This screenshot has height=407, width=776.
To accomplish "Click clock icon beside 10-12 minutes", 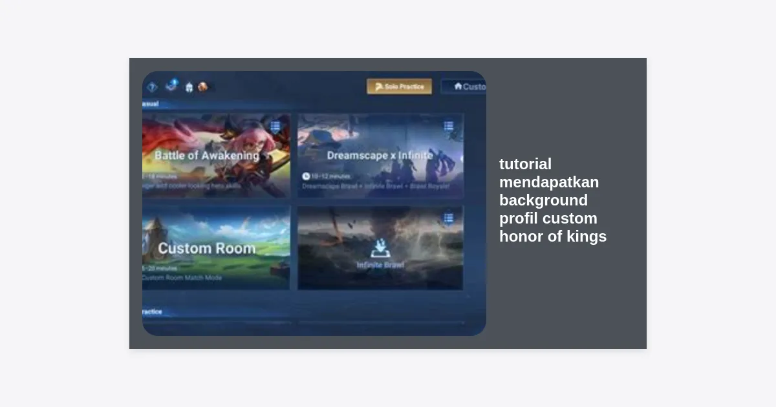I will [306, 176].
